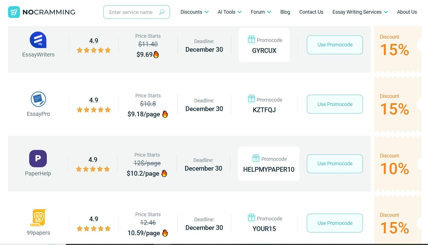Click the 99papers owl logo
The width and height of the screenshot is (428, 245).
pos(38,218)
